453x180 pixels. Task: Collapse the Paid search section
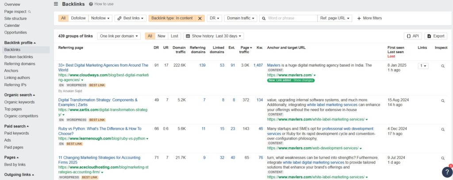click(x=16, y=126)
